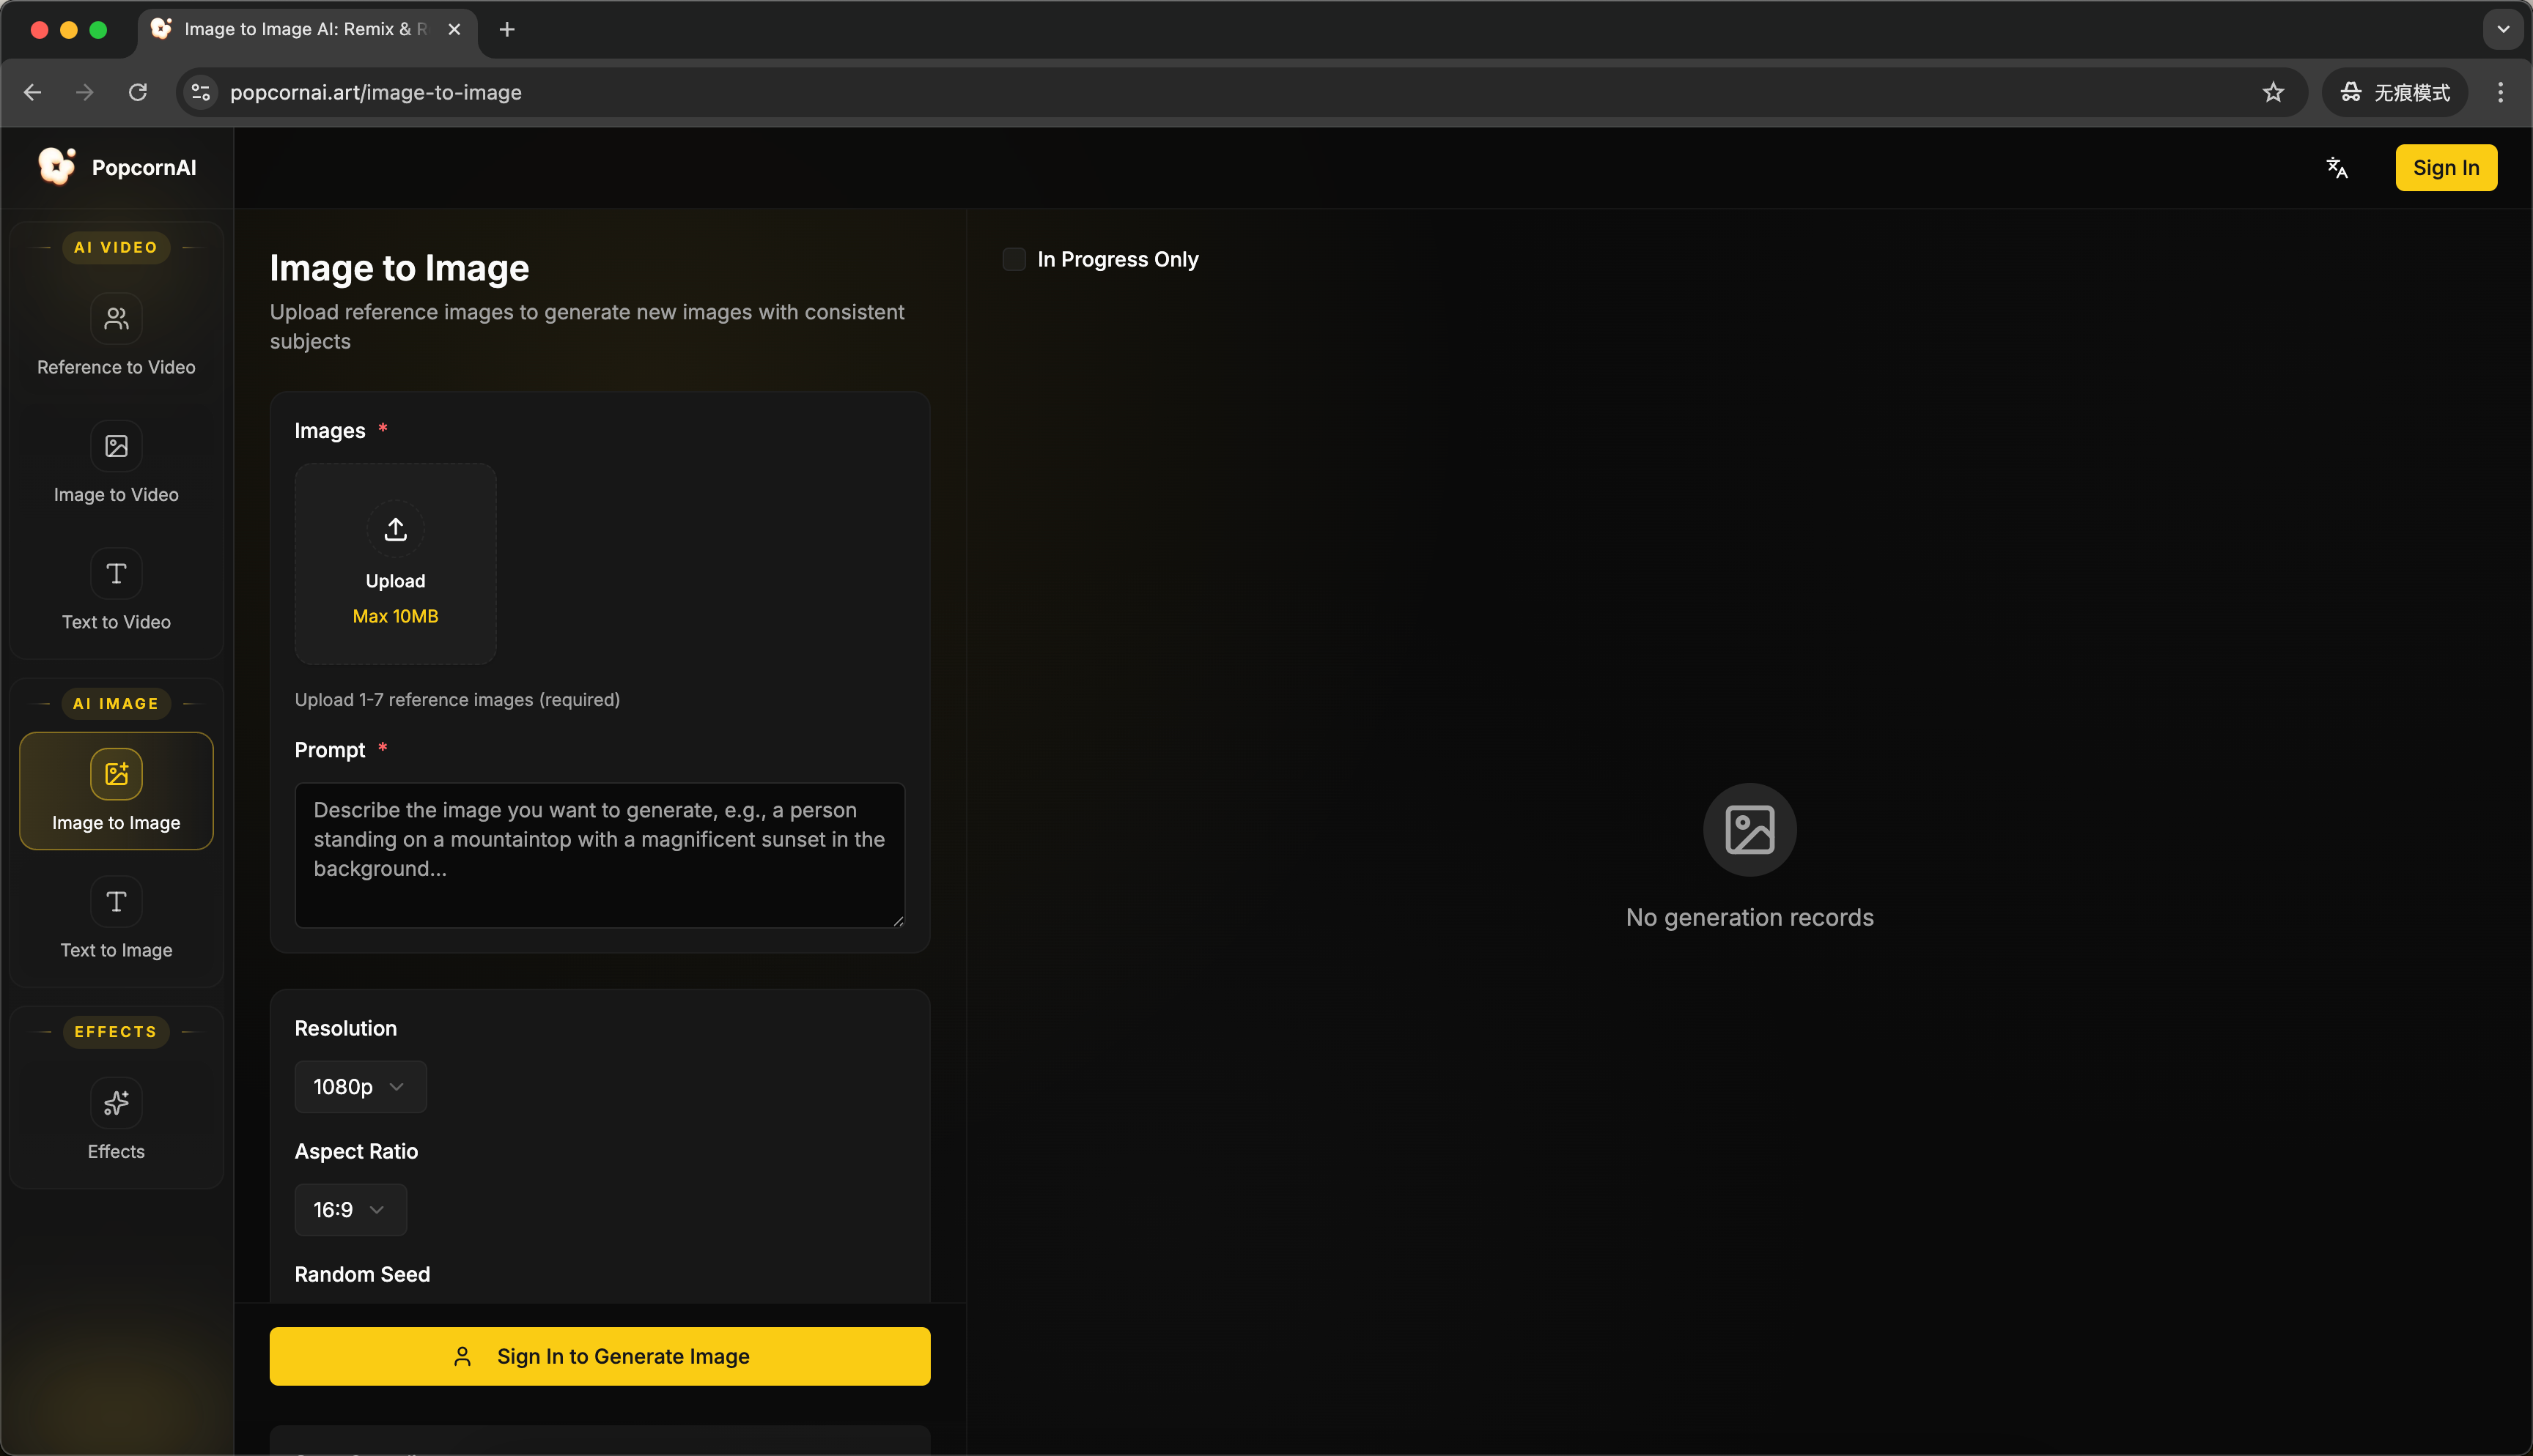The width and height of the screenshot is (2533, 1456).
Task: Enable the In Progress Only filter
Action: (1014, 259)
